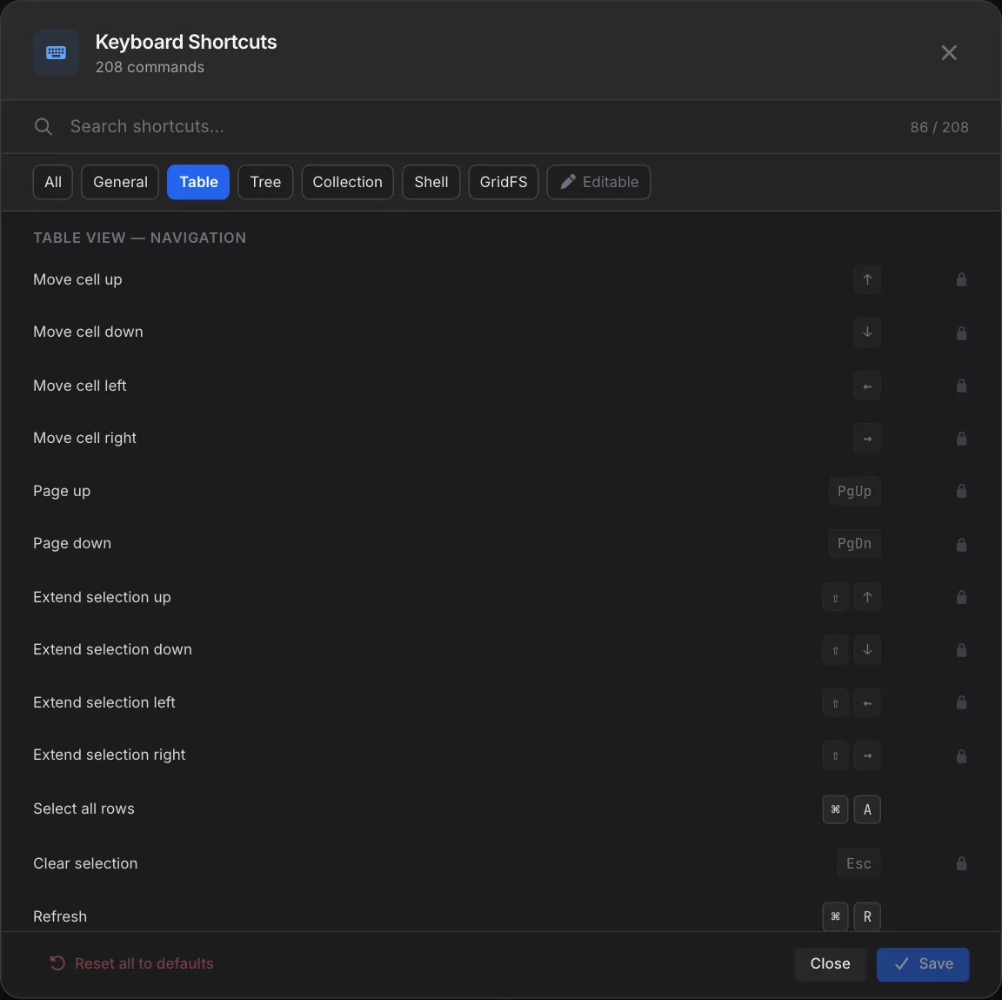The image size is (1002, 1000).
Task: Select the Move cell down row label
Action: tap(88, 332)
